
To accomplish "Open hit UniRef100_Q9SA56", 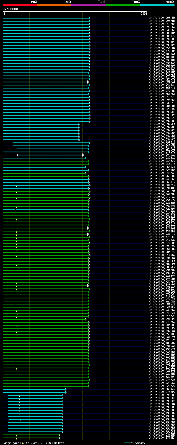I will [162, 18].
